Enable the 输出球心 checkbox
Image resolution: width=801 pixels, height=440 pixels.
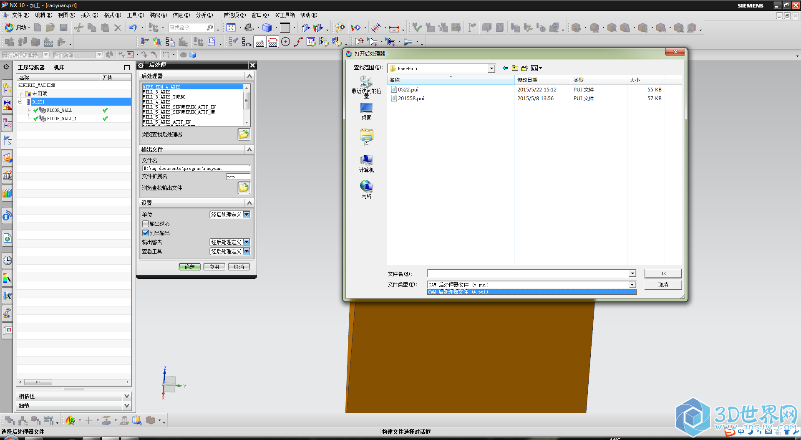[146, 224]
